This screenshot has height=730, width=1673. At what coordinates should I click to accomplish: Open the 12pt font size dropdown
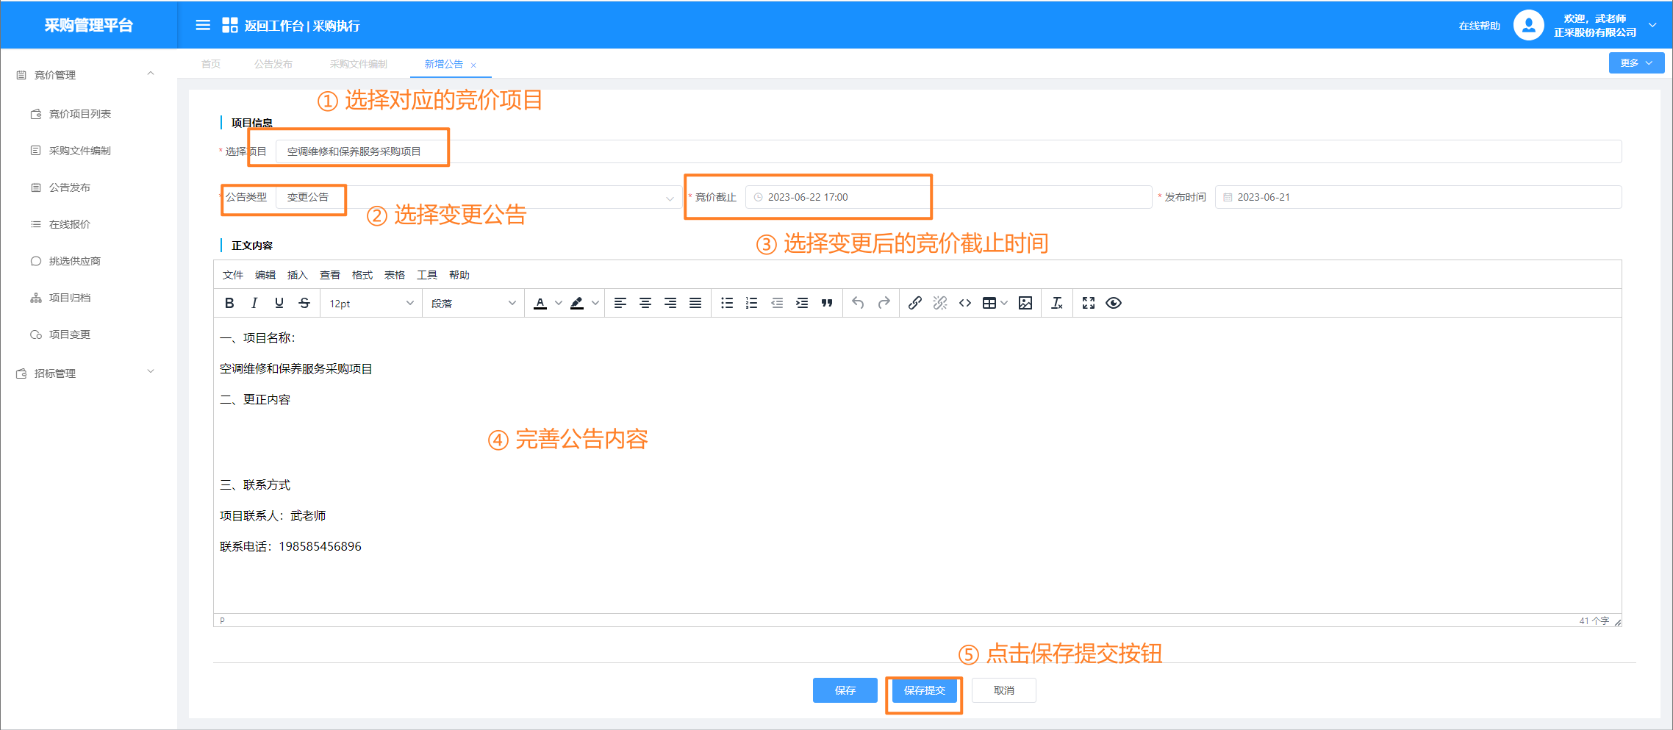point(371,304)
